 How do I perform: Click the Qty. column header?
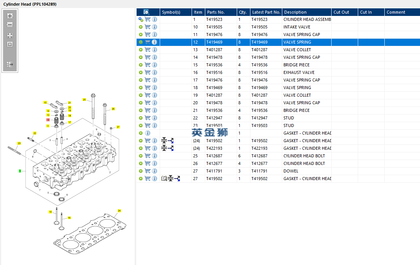(242, 12)
